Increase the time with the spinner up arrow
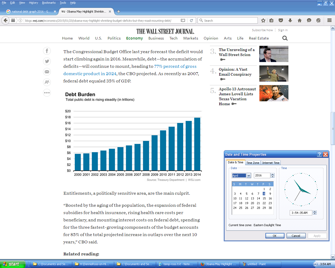Image resolution: width=335 pixels, height=268 pixels. coord(315,211)
